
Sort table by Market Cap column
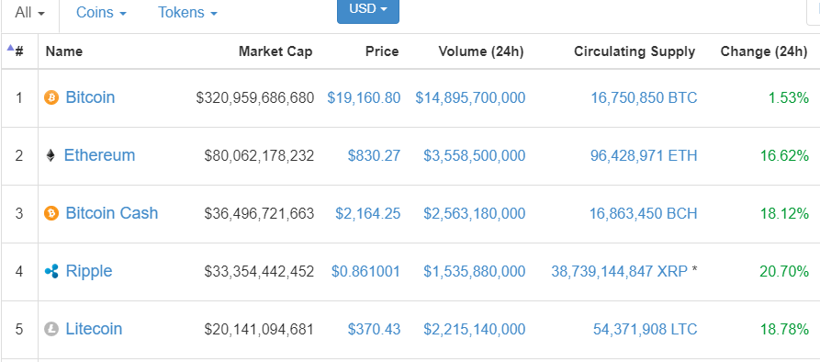coord(275,51)
